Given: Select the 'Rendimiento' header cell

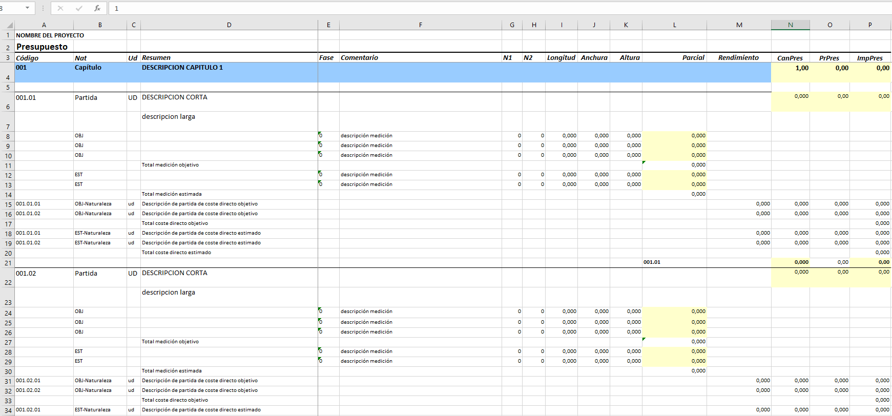Looking at the screenshot, I should 738,58.
